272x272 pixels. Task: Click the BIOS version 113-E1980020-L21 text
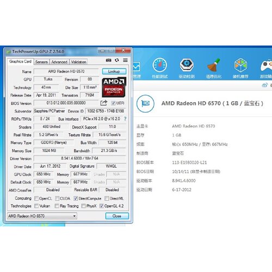point(189,163)
